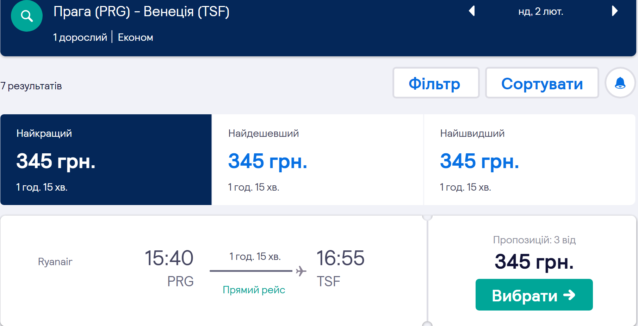638x326 pixels.
Task: Open the Сортувати sorting menu
Action: point(542,83)
